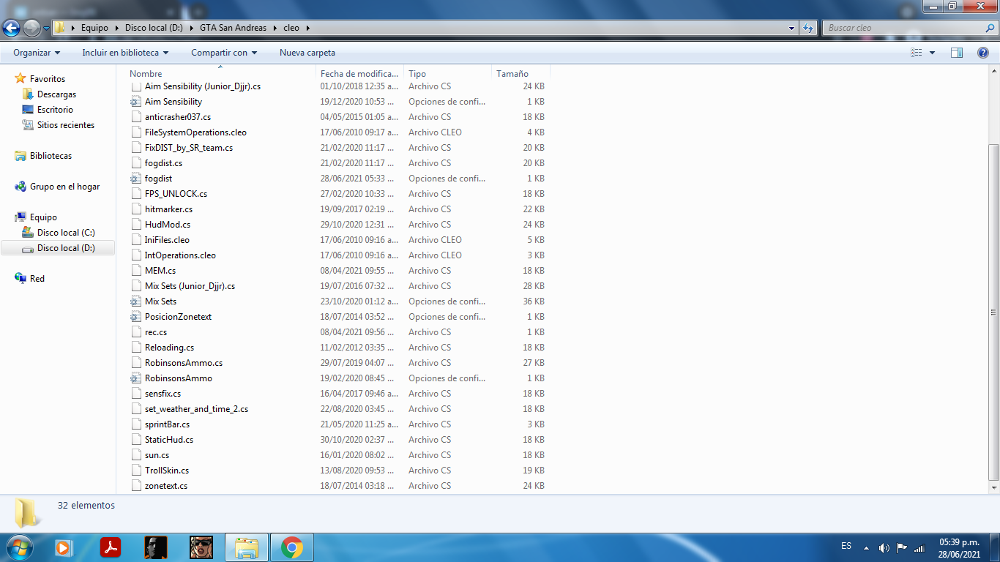
Task: Click the ES language indicator in taskbar
Action: [846, 546]
